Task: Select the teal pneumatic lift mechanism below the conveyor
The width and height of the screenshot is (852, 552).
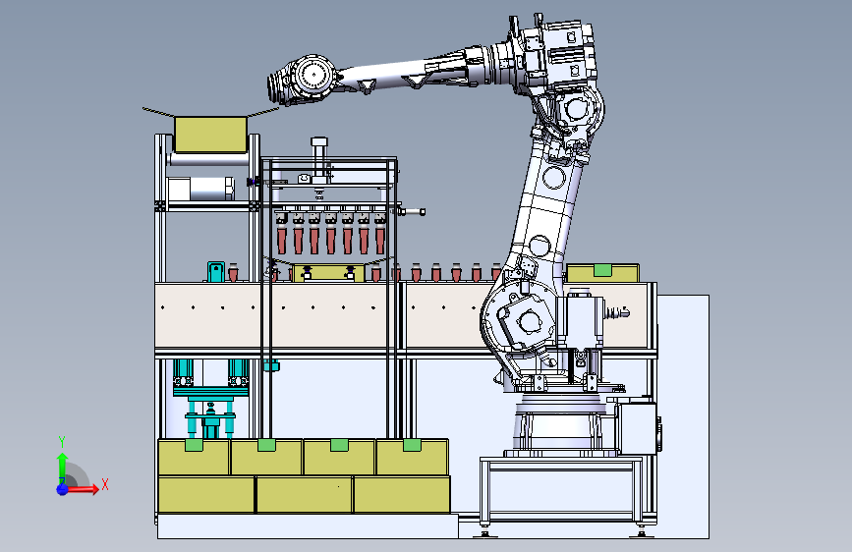Action: [x=211, y=398]
